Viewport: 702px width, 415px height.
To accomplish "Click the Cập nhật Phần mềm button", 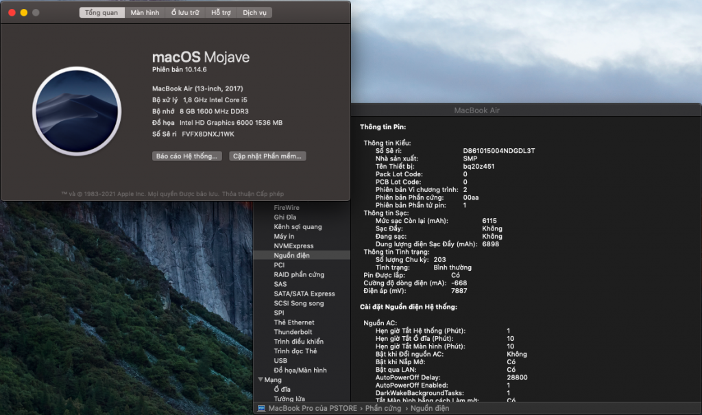I will tap(267, 156).
